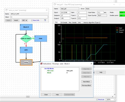125x102 pixels.
Task: Click the Next Block button
Action: pyautogui.click(x=86, y=82)
